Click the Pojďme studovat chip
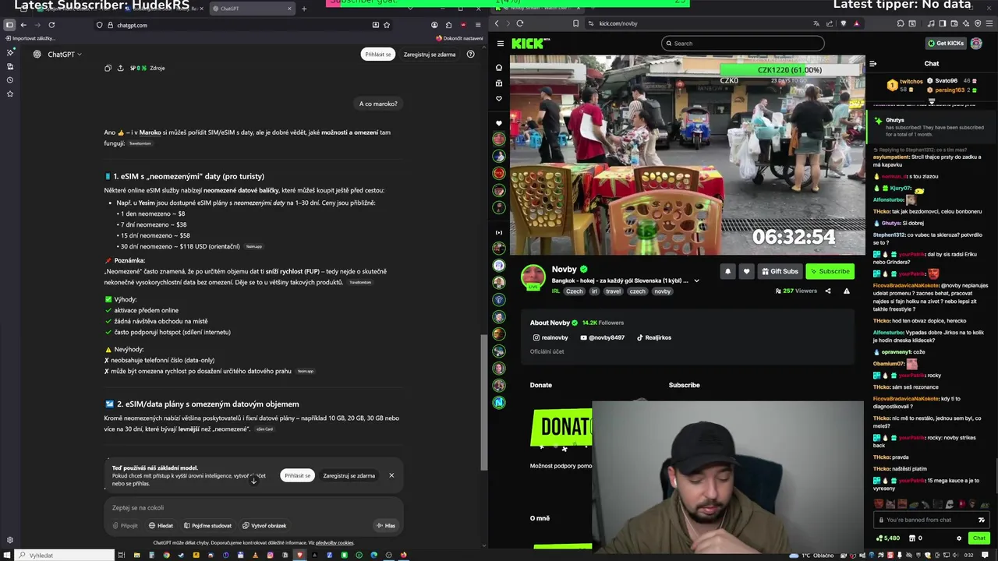This screenshot has width=998, height=561. coord(207,525)
